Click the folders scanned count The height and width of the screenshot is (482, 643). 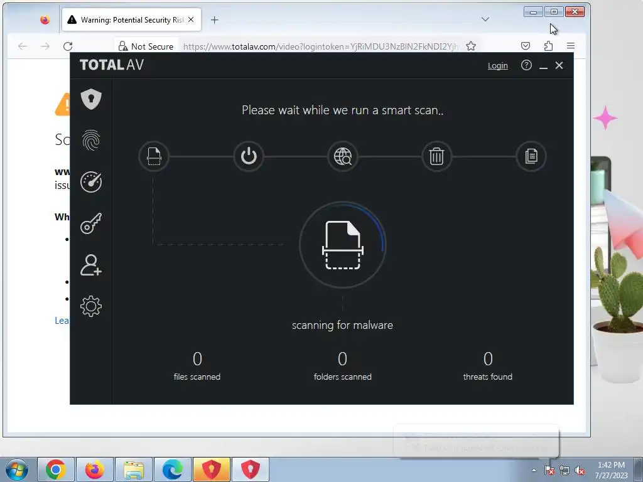342,359
